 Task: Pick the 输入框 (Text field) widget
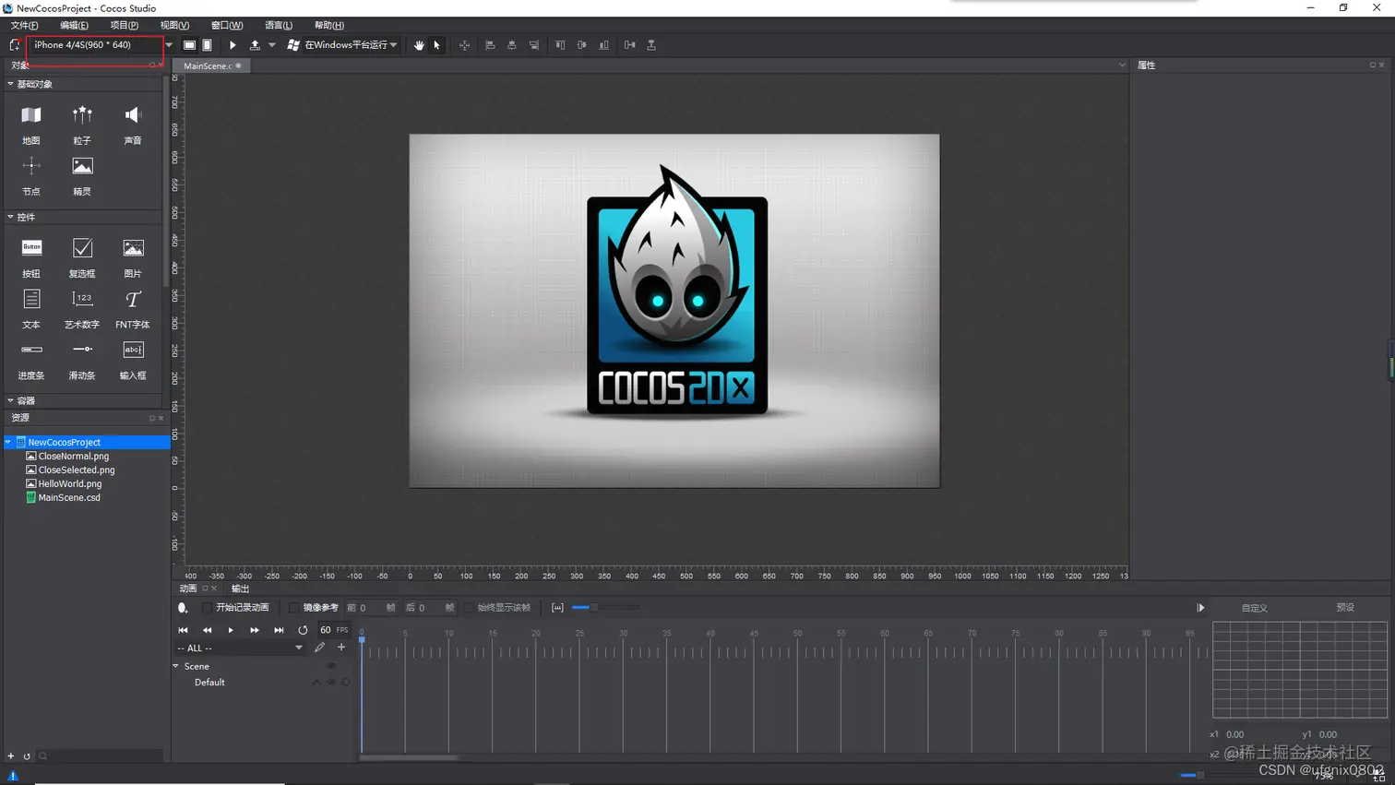click(x=133, y=350)
